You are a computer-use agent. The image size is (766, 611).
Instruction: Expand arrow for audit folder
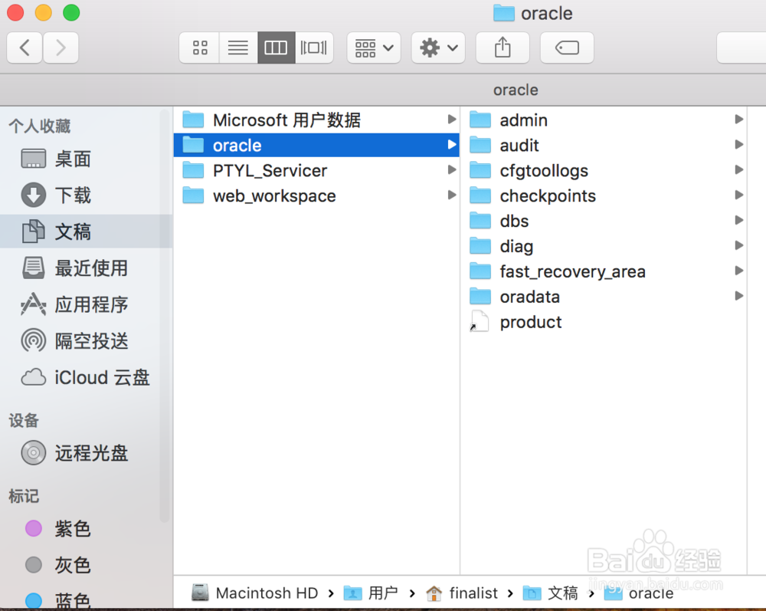click(739, 144)
